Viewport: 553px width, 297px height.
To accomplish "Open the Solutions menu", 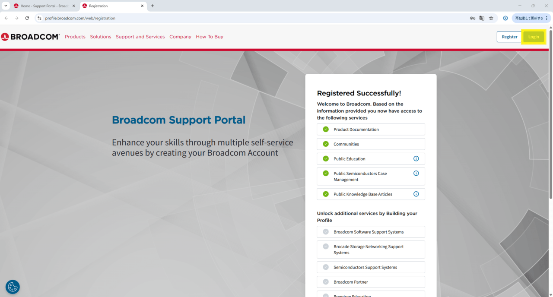I will click(101, 37).
